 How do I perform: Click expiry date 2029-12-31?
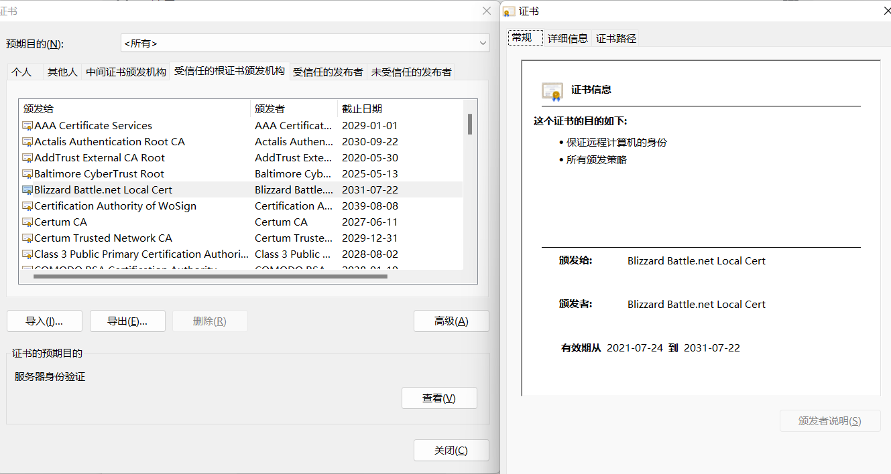pyautogui.click(x=369, y=238)
